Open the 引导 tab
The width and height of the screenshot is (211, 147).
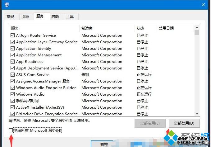point(25,17)
